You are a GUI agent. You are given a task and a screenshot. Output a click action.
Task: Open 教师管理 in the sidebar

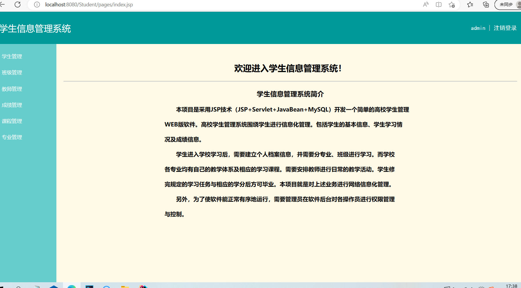click(12, 89)
